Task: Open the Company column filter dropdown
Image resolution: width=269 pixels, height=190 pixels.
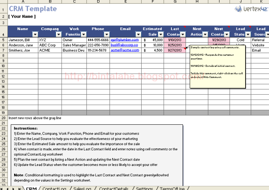Action: click(x=59, y=34)
